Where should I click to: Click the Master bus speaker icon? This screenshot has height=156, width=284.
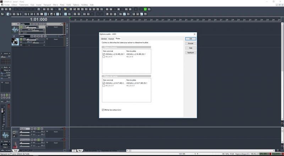click(x=15, y=134)
